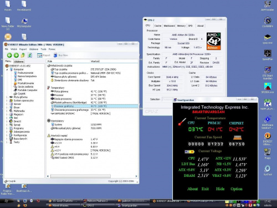Open the Pomoc menu in EVEREST
This screenshot has width=277, height=208.
pyautogui.click(x=52, y=49)
